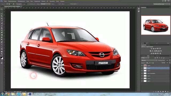Open the Windows Start menu
This screenshot has width=171, height=96.
coord(2,94)
